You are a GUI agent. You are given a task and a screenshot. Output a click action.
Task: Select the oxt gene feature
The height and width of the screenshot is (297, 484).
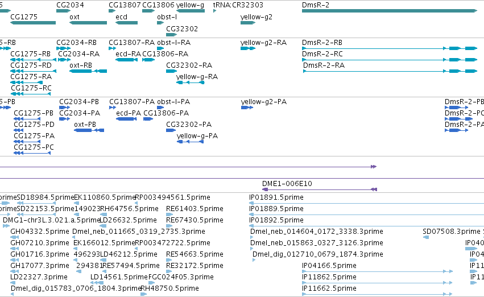pos(88,23)
